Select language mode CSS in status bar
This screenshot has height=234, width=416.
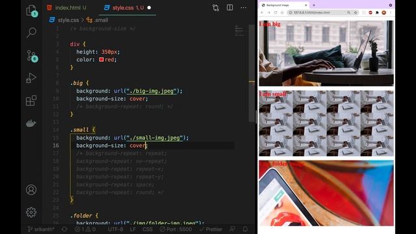coord(148,229)
